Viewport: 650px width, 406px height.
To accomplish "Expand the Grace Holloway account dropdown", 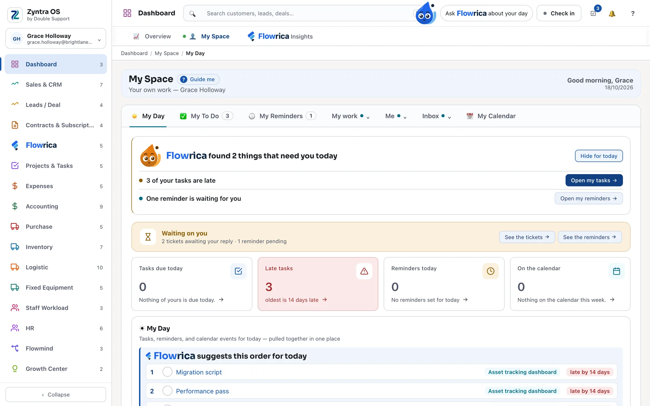I will click(x=56, y=39).
